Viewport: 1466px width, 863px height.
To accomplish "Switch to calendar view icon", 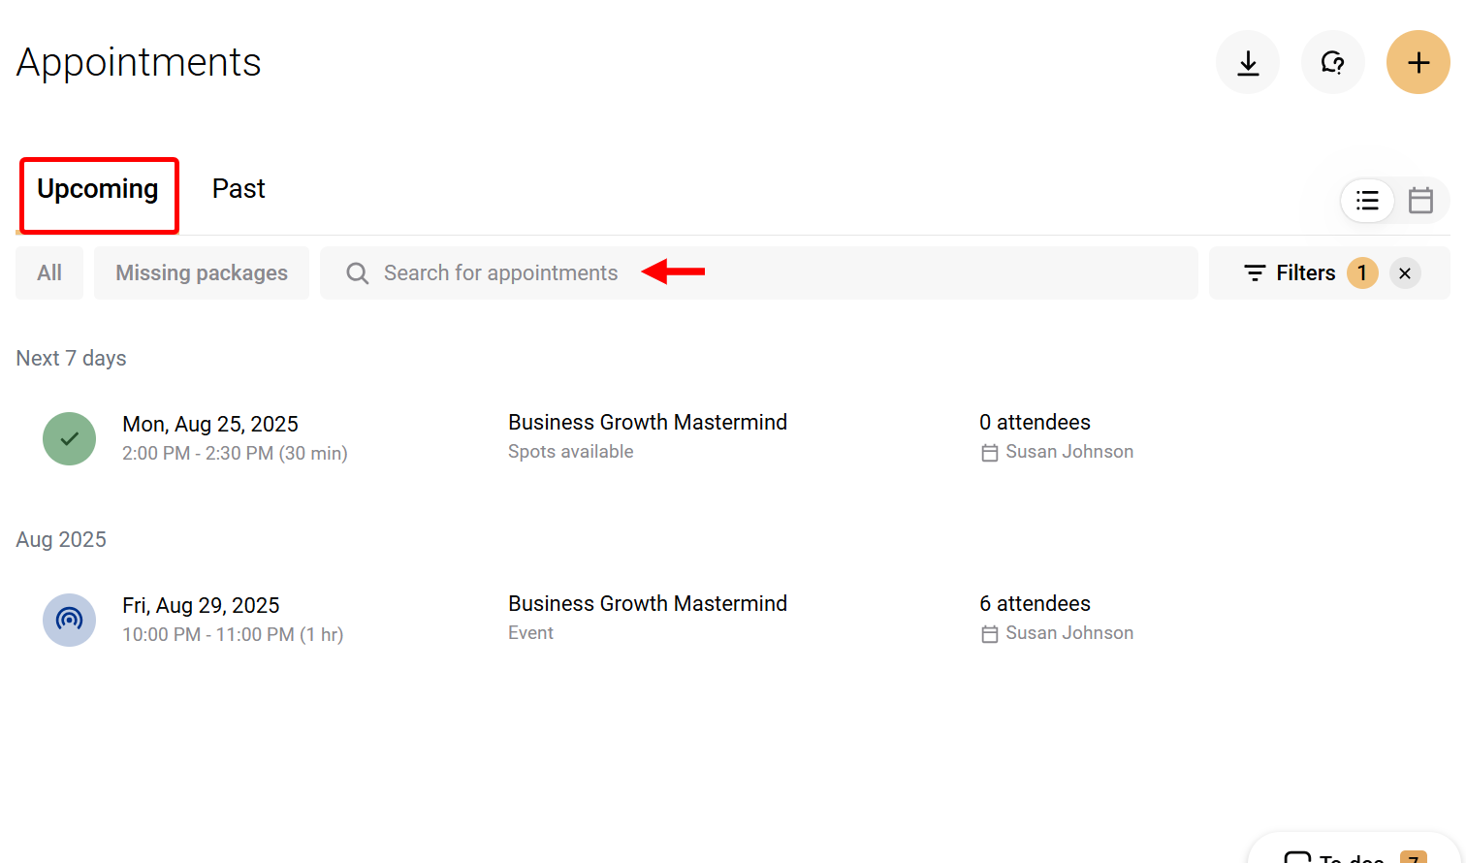I will 1421,200.
